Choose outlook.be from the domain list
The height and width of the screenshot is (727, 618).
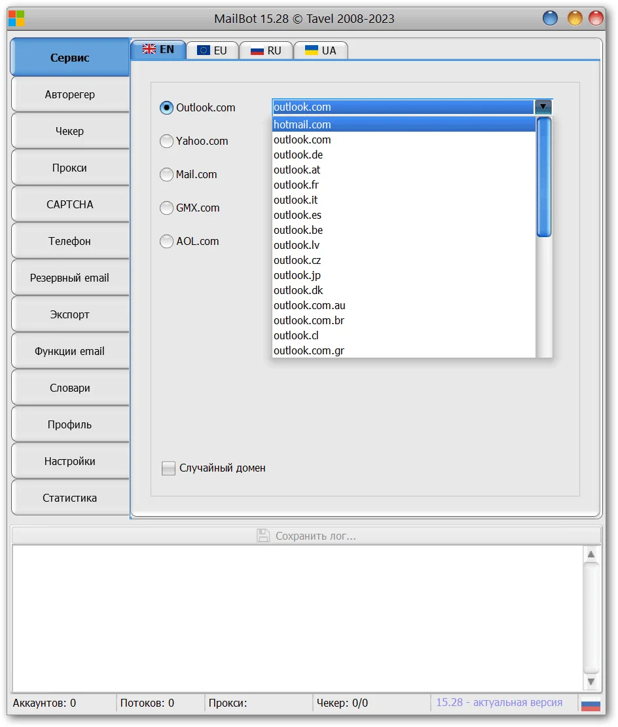click(x=404, y=230)
